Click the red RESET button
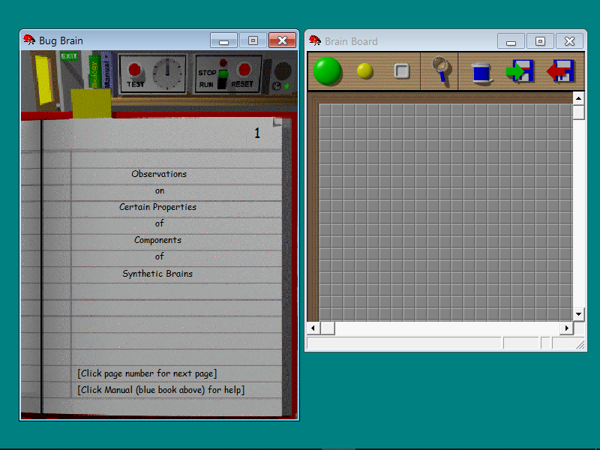 pos(244,70)
